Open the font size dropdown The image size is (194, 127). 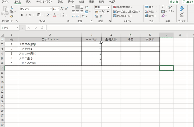(x=59, y=9)
